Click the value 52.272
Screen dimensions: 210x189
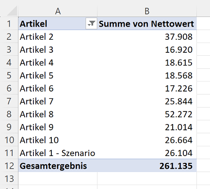(178, 114)
